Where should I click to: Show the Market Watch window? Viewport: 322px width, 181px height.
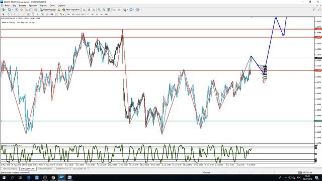(x=17, y=10)
